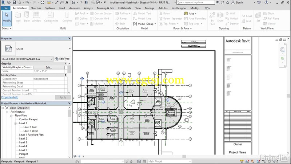Image resolution: width=291 pixels, height=164 pixels.
Task: Open the Properties help link
Action: (10, 97)
